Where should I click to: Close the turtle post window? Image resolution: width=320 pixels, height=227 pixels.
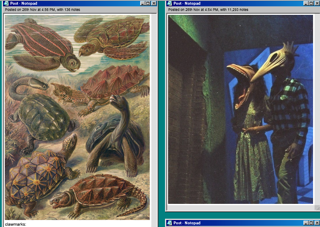tap(154, 3)
